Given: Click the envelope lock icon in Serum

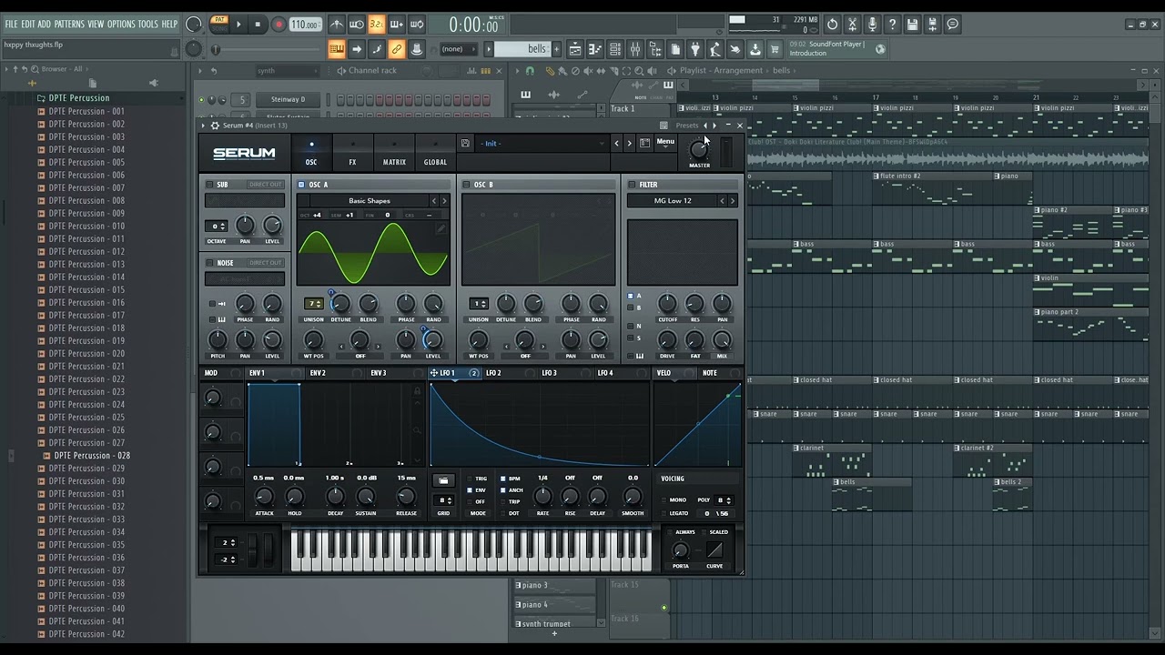Looking at the screenshot, I should [418, 391].
